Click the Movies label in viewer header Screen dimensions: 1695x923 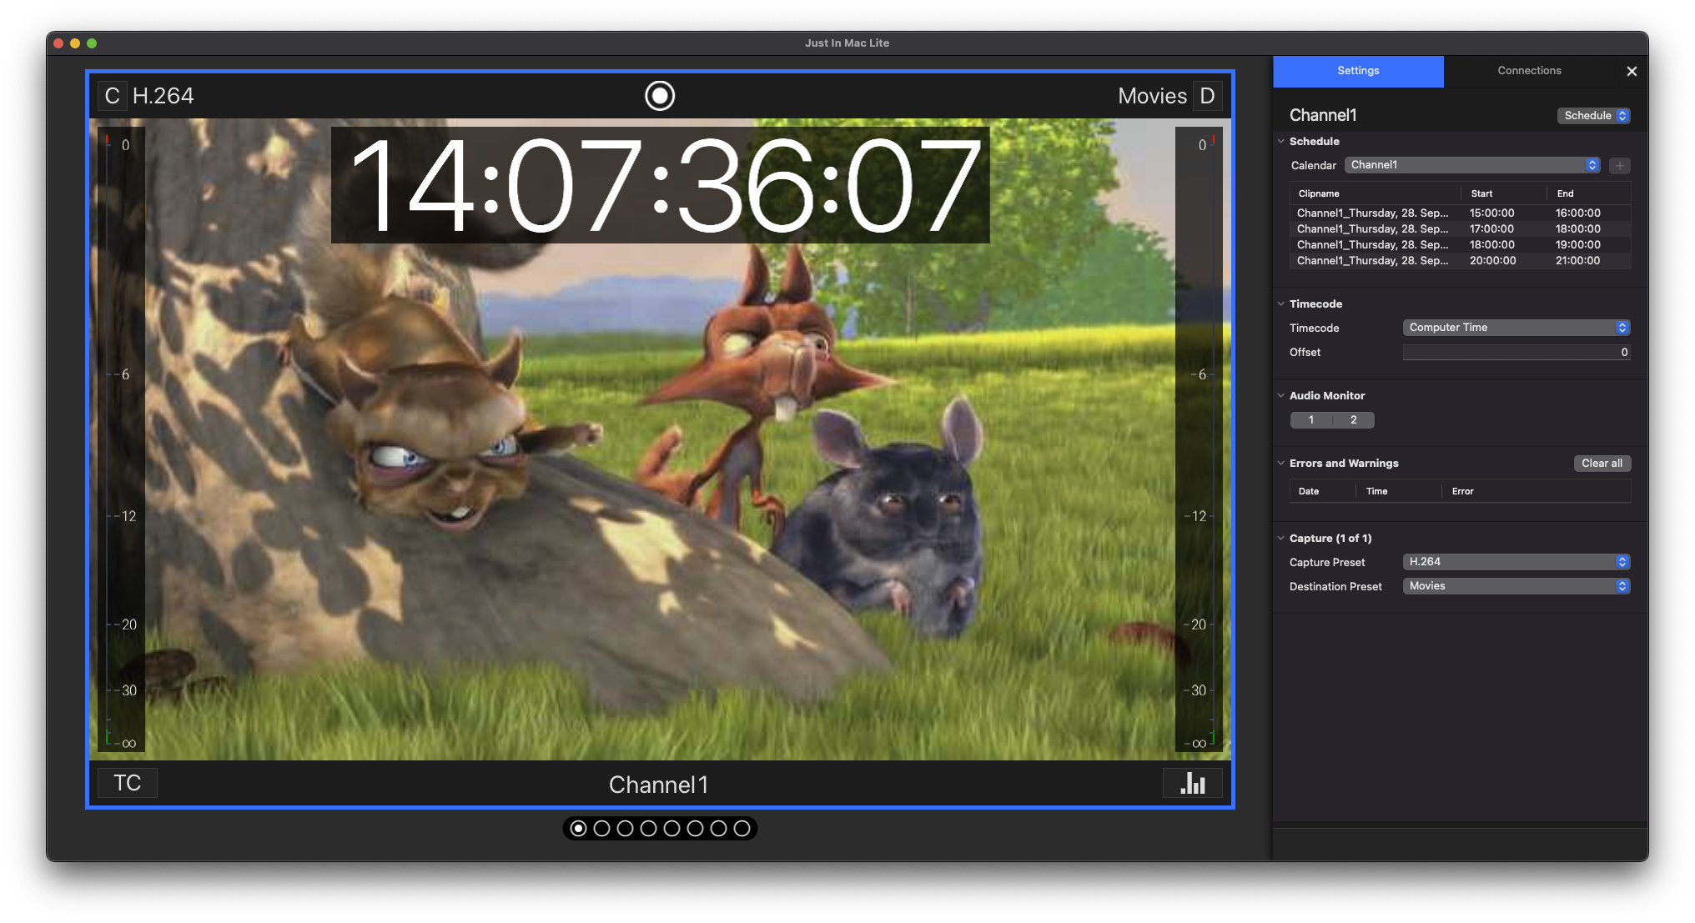1152,96
